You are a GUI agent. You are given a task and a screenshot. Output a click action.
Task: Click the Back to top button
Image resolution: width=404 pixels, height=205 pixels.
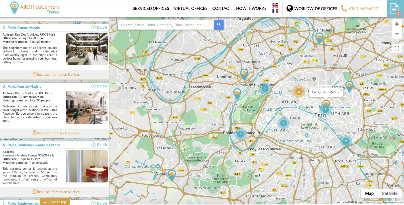coord(55,202)
